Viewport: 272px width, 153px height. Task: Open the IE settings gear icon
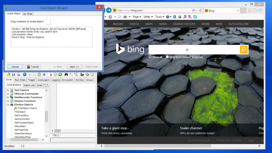[260, 10]
